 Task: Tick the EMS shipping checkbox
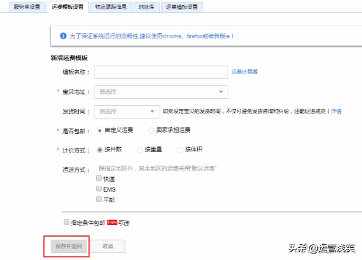tap(99, 189)
